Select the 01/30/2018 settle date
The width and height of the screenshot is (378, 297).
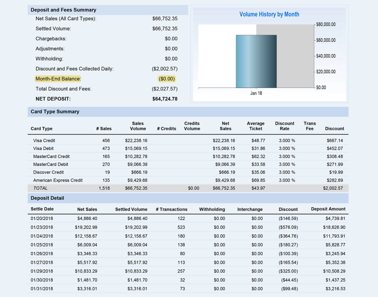[x=42, y=280]
